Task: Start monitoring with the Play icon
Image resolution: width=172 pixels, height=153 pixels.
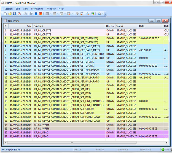Action: pos(31,14)
